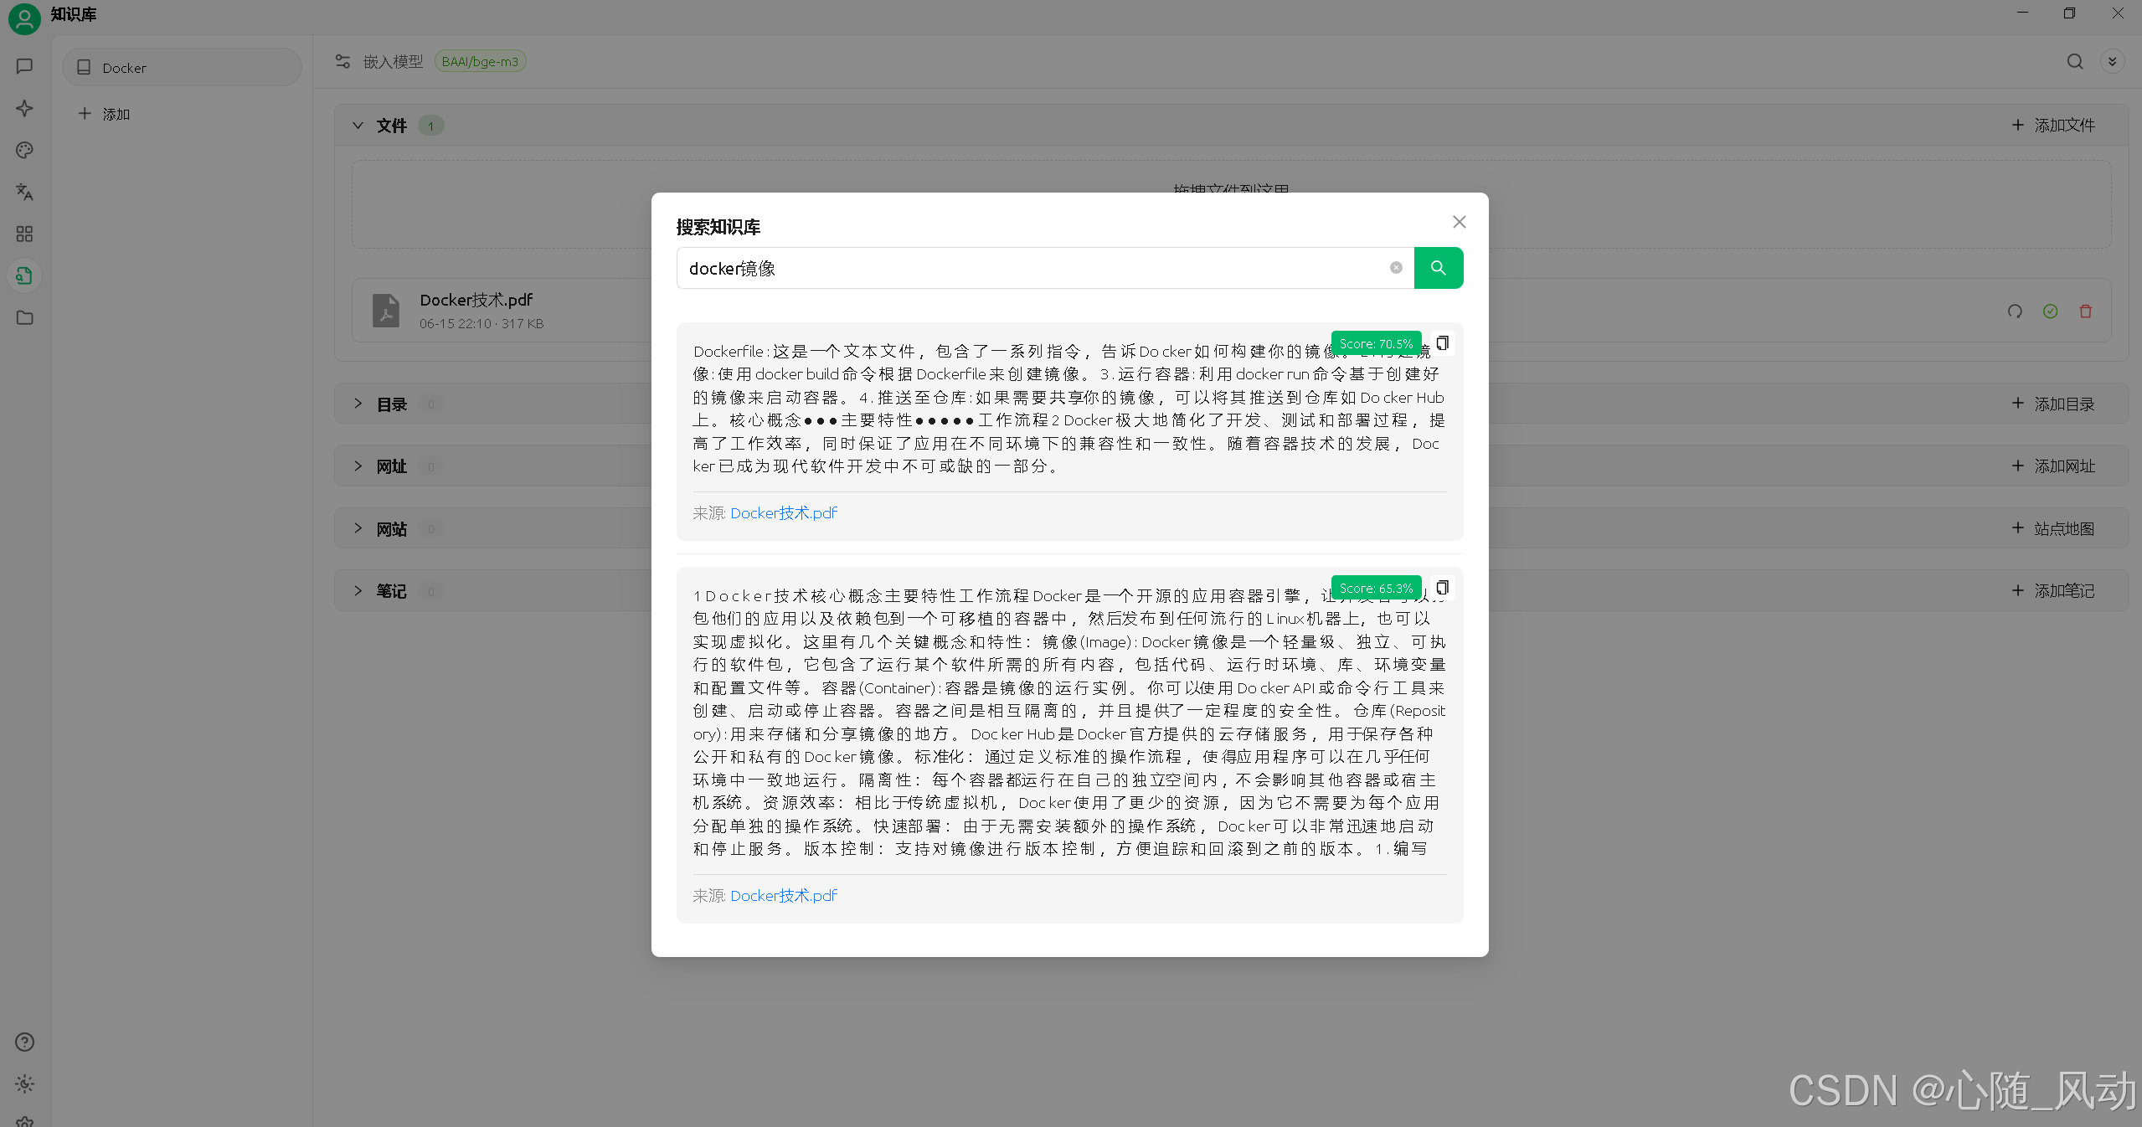This screenshot has width=2142, height=1127.
Task: Open the Docker技术.pdf source link in first result
Action: point(783,513)
